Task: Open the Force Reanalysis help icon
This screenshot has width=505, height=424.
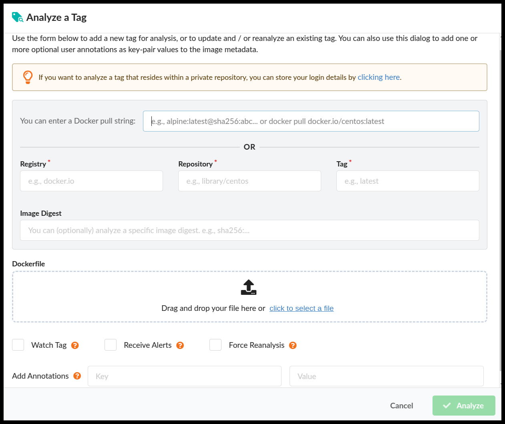Action: [293, 345]
